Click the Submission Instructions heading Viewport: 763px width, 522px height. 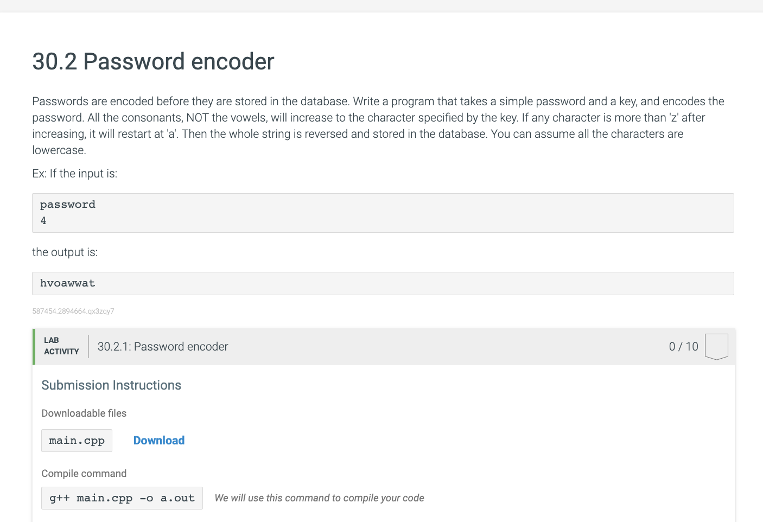(111, 385)
